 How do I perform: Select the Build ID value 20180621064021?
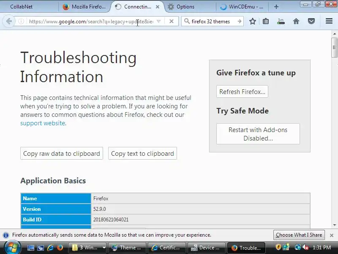pyautogui.click(x=111, y=220)
